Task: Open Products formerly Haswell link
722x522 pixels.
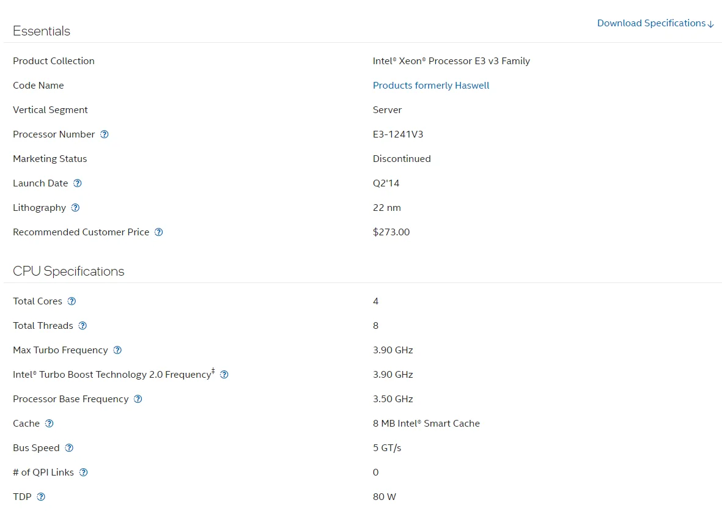Action: pos(431,86)
